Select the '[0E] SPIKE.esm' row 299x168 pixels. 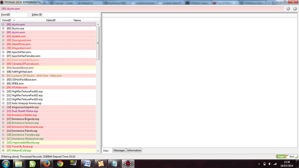[x=49, y=83]
